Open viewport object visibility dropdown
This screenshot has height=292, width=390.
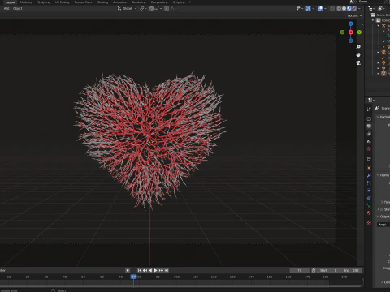click(300, 9)
